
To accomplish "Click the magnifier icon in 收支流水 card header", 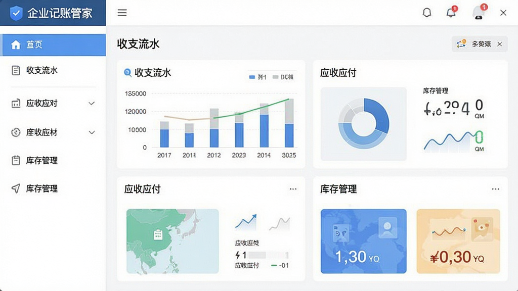I will (127, 72).
